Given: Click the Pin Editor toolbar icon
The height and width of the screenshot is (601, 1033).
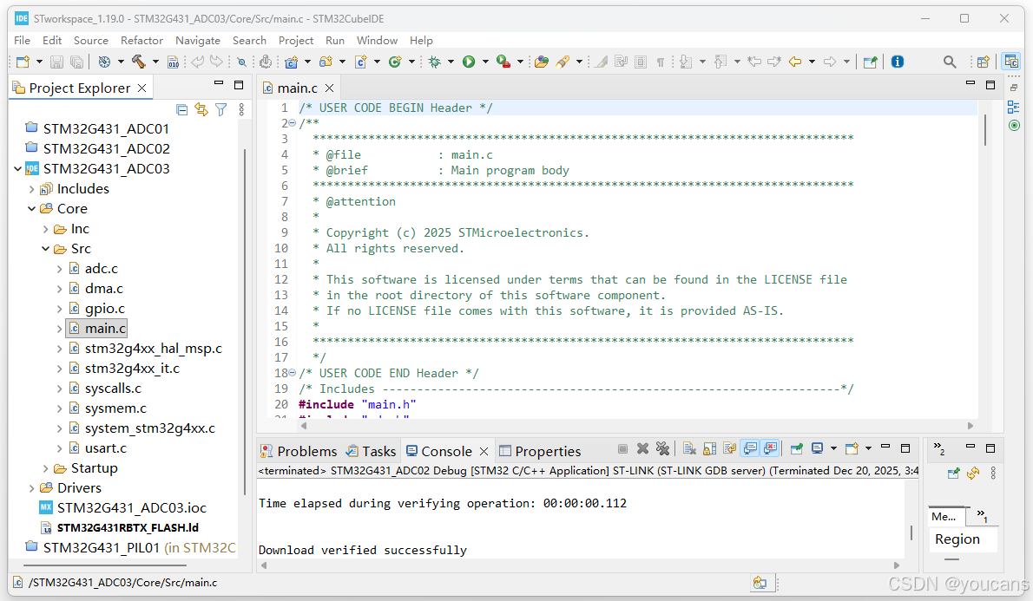Looking at the screenshot, I should (x=871, y=62).
